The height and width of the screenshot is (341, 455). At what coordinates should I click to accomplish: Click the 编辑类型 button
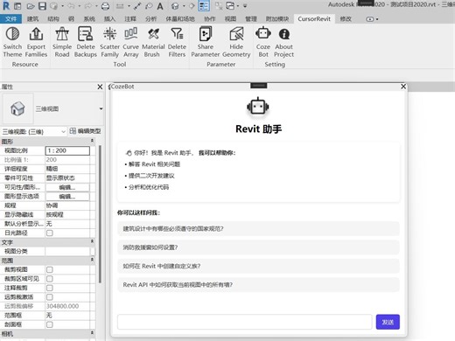pyautogui.click(x=85, y=131)
